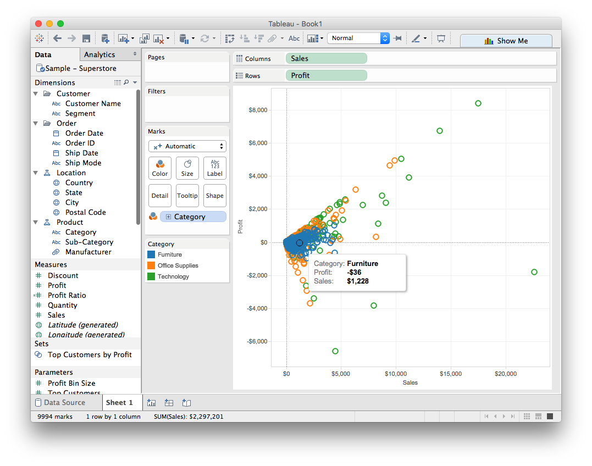The width and height of the screenshot is (592, 466).
Task: Click the Color button on Marks card
Action: pyautogui.click(x=160, y=168)
